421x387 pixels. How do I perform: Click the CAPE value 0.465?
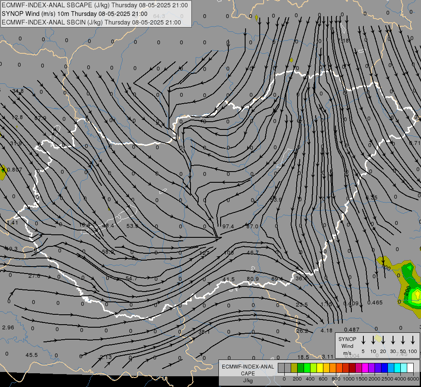375,302
